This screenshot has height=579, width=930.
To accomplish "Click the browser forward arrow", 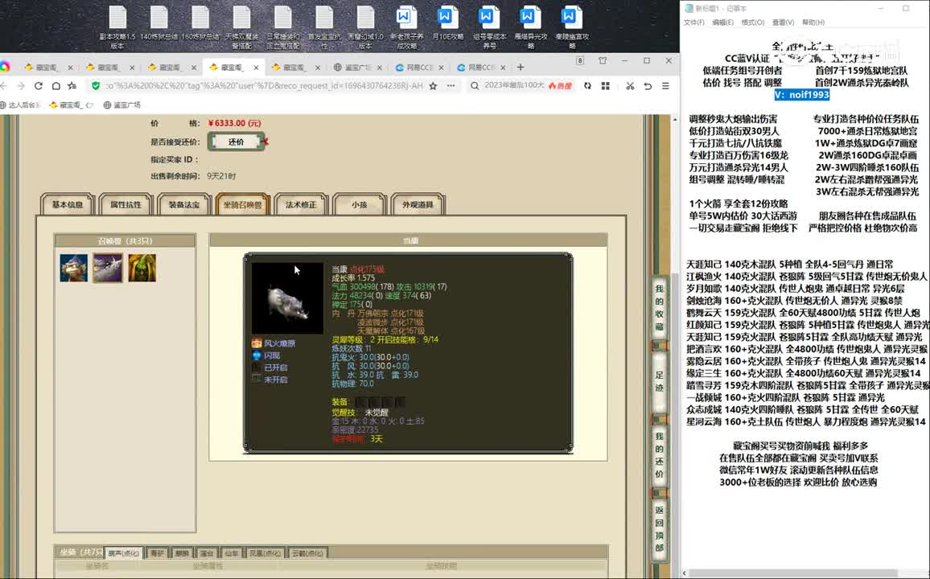I will [21, 86].
